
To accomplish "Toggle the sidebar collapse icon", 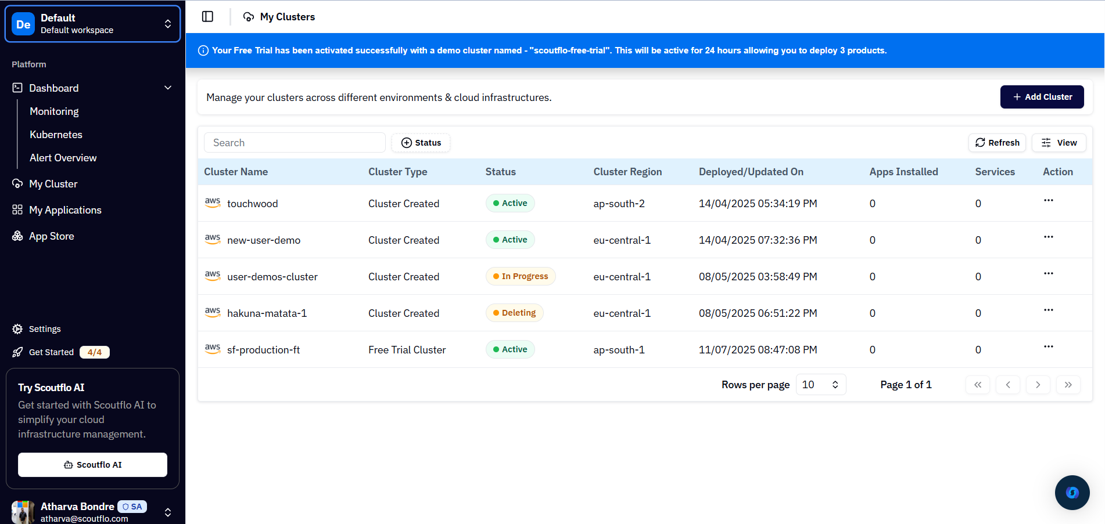I will pyautogui.click(x=207, y=17).
